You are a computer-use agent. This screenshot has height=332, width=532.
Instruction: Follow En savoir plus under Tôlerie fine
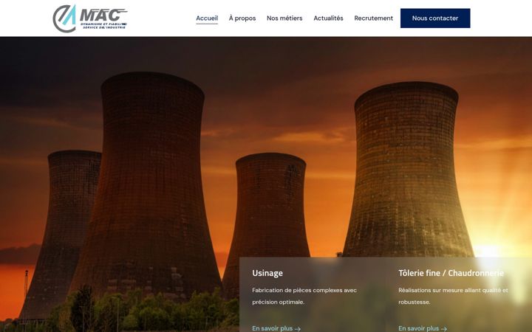pos(423,328)
